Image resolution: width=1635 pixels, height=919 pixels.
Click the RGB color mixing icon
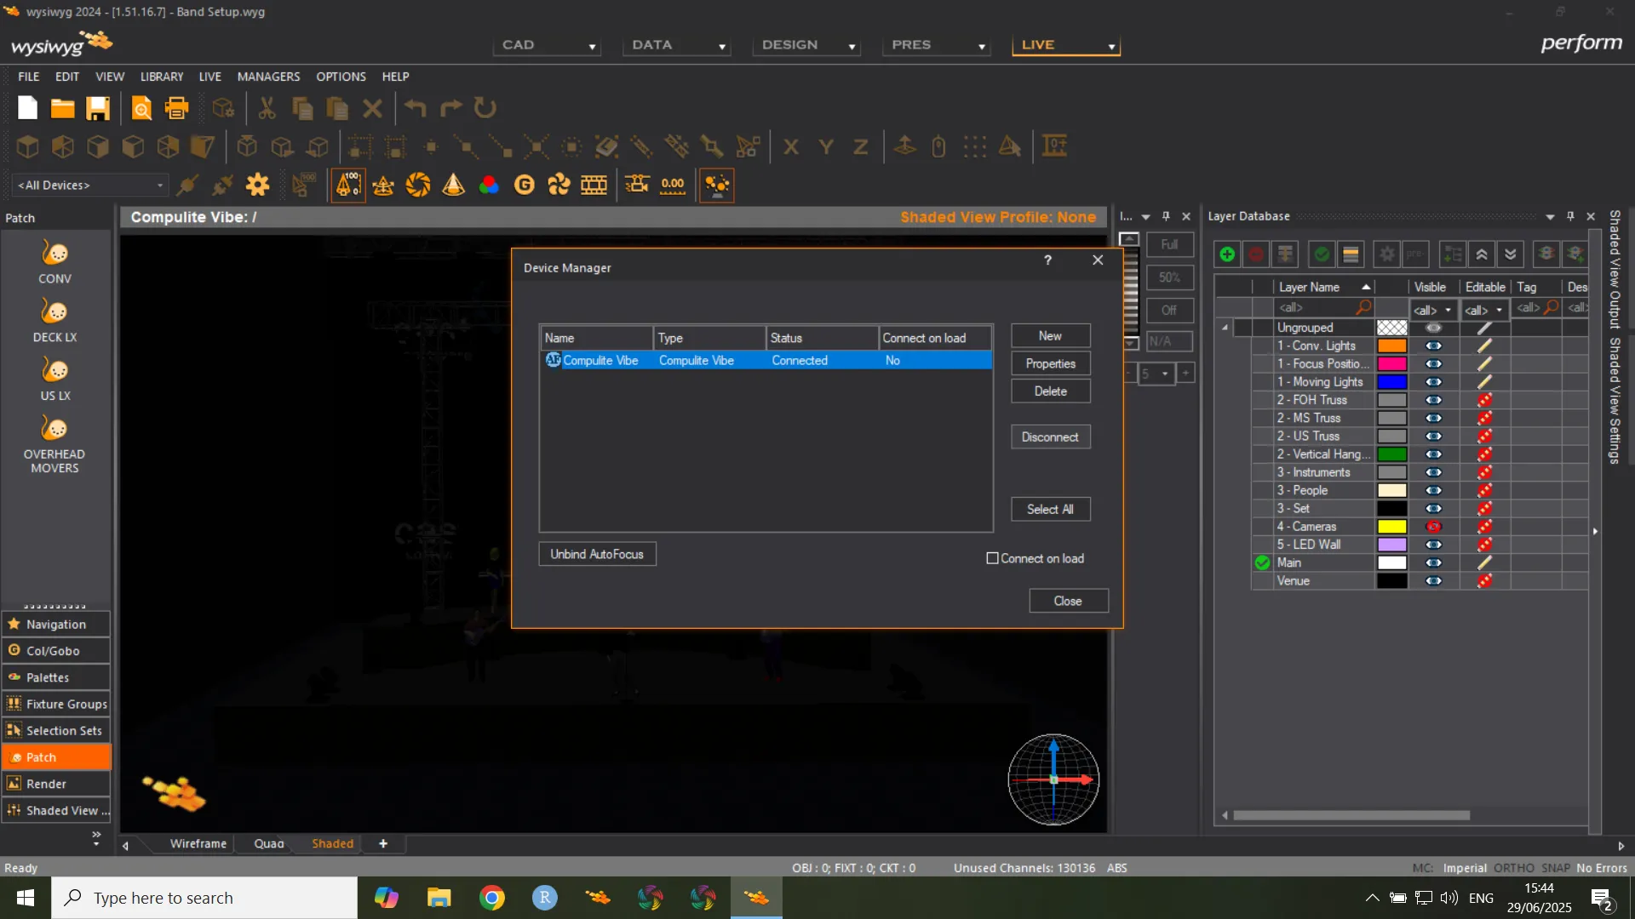[489, 185]
